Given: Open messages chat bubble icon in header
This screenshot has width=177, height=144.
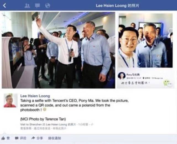Looking at the screenshot, I should pos(37,6).
